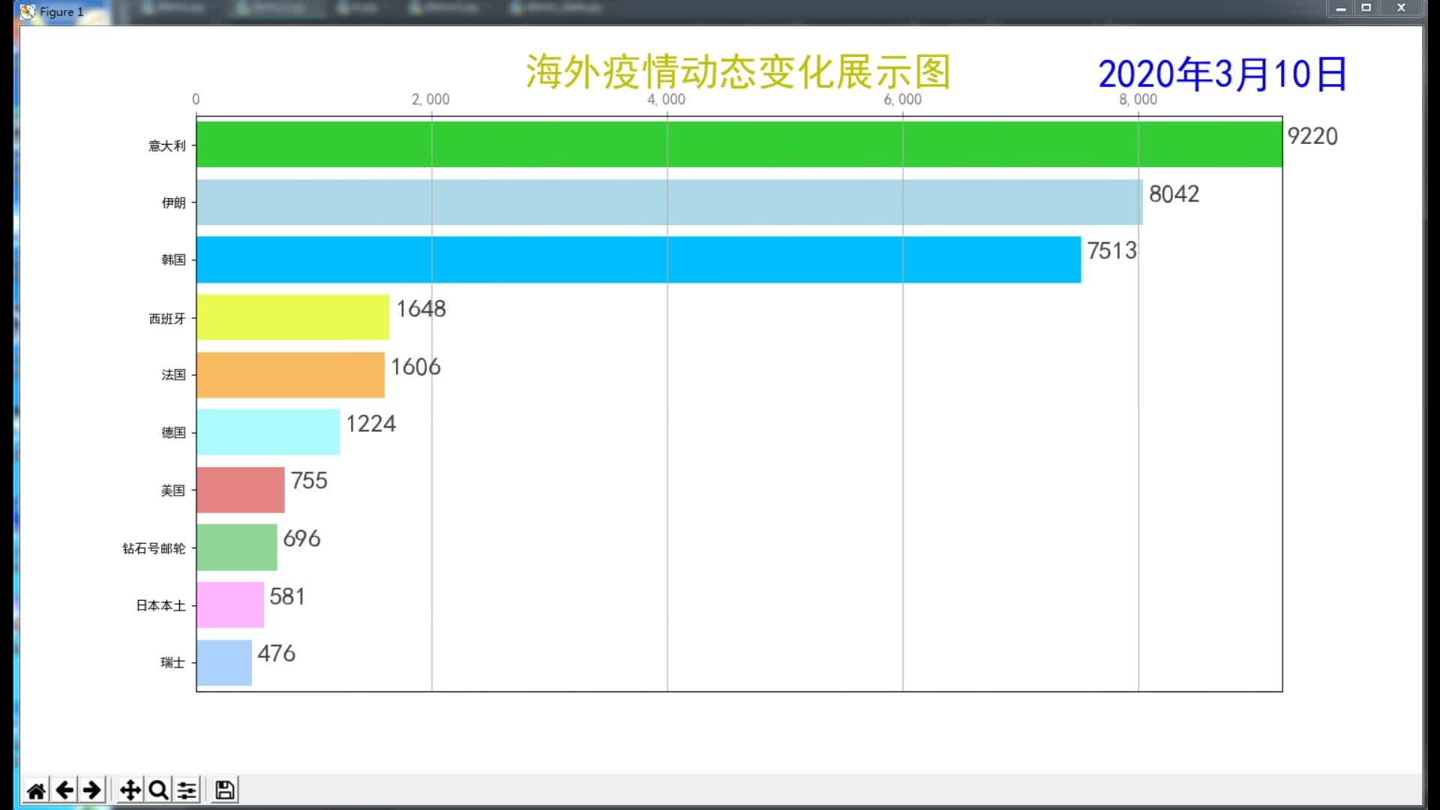The height and width of the screenshot is (810, 1440).
Task: Open Configure subplots settings
Action: point(187,790)
